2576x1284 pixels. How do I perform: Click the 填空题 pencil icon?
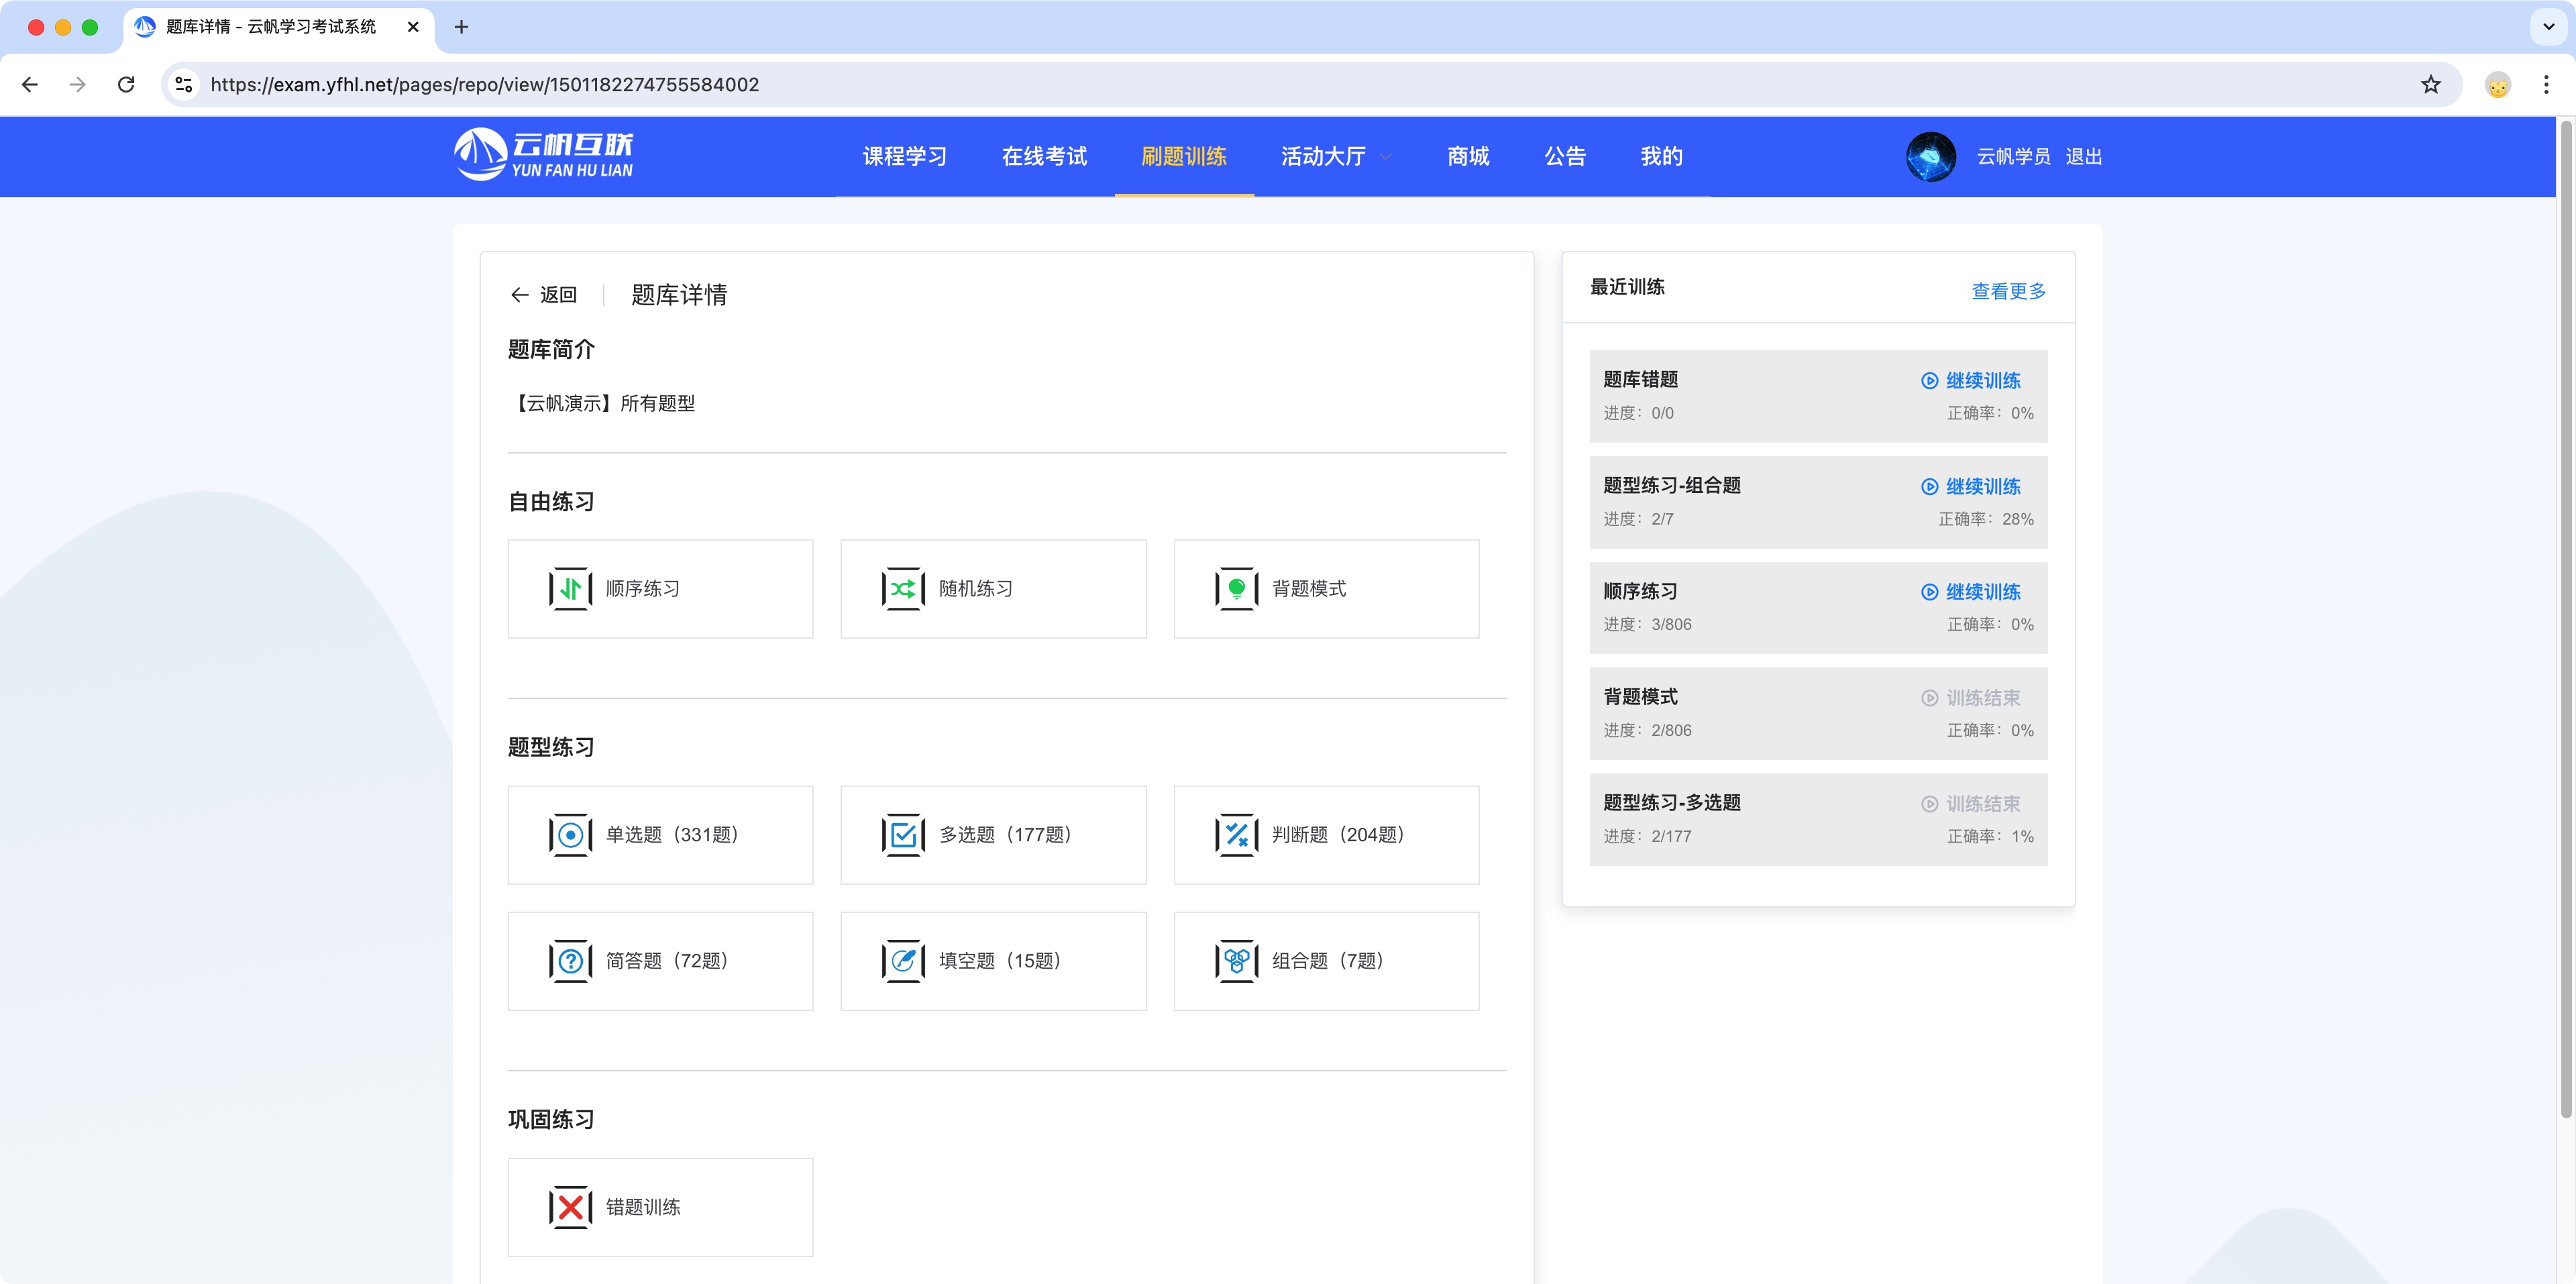coord(903,961)
